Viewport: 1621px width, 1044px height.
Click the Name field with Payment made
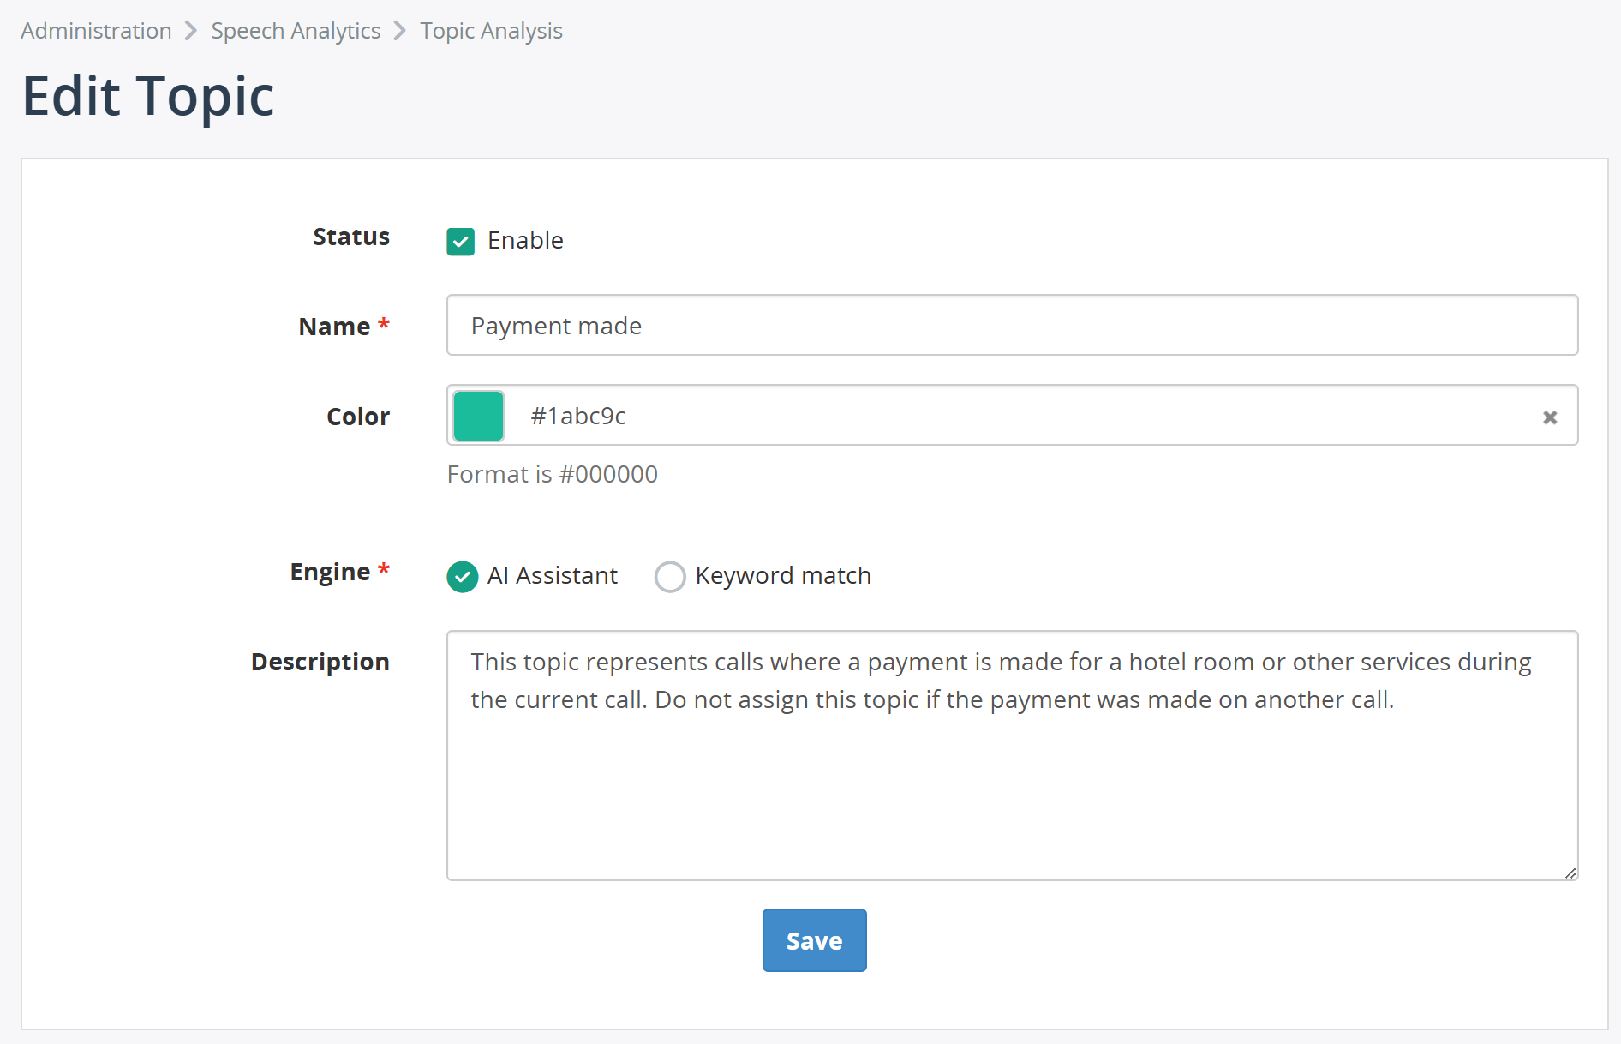[x=1012, y=325]
